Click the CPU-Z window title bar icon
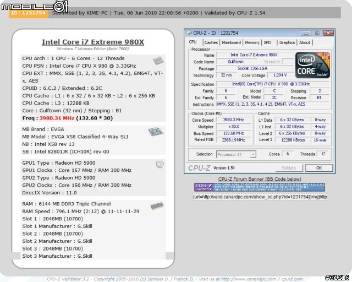The image size is (352, 282). coord(189,33)
